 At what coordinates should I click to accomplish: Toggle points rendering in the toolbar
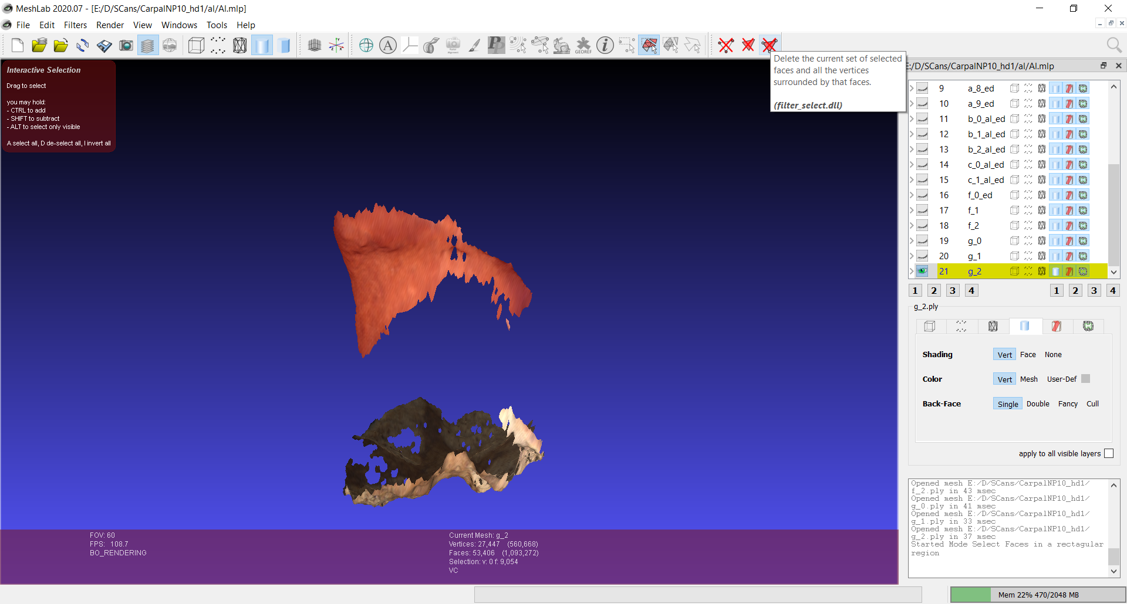coord(218,45)
